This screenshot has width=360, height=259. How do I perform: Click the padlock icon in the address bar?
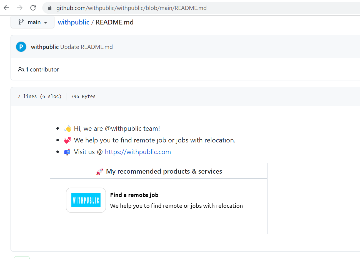tap(50, 8)
